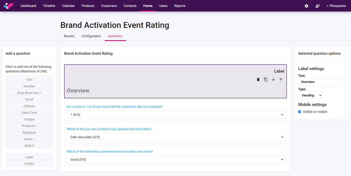Screen dimensions: 351x176
Task: Open the Phunyezwa user menu
Action: click(336, 6)
